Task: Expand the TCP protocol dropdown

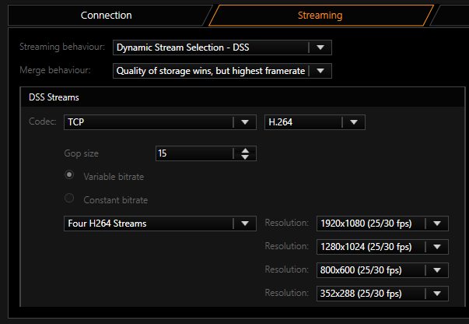Action: pyautogui.click(x=245, y=122)
